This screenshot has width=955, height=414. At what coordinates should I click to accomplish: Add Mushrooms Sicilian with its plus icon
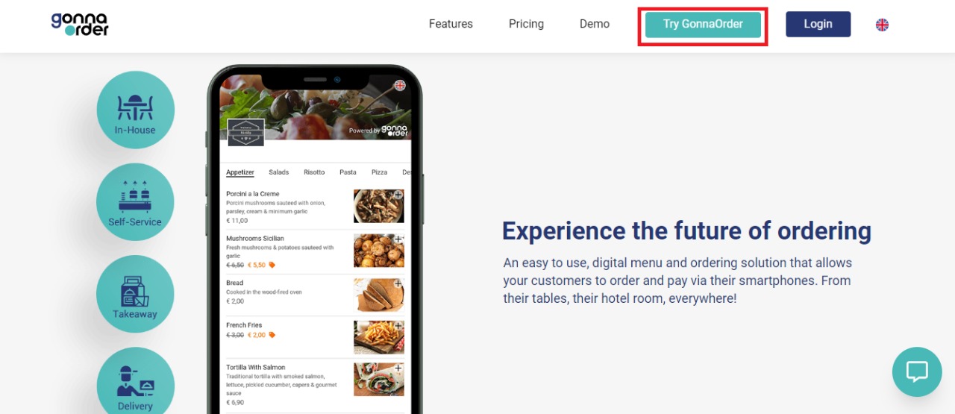[398, 239]
